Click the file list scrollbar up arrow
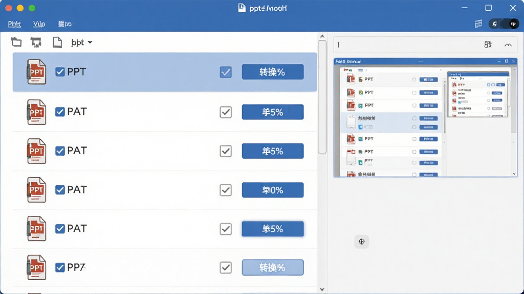Screen dimensions: 524x294 click(322, 36)
